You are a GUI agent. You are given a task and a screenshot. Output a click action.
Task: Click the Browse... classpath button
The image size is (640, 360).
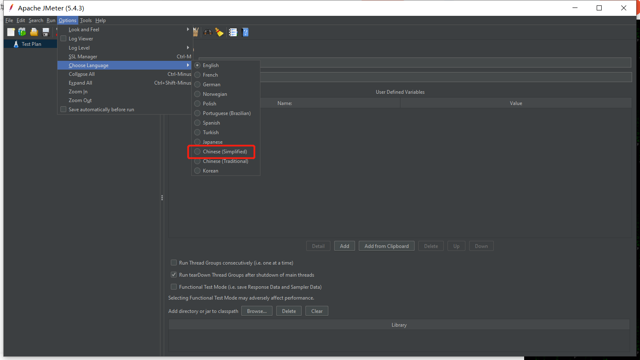click(257, 311)
